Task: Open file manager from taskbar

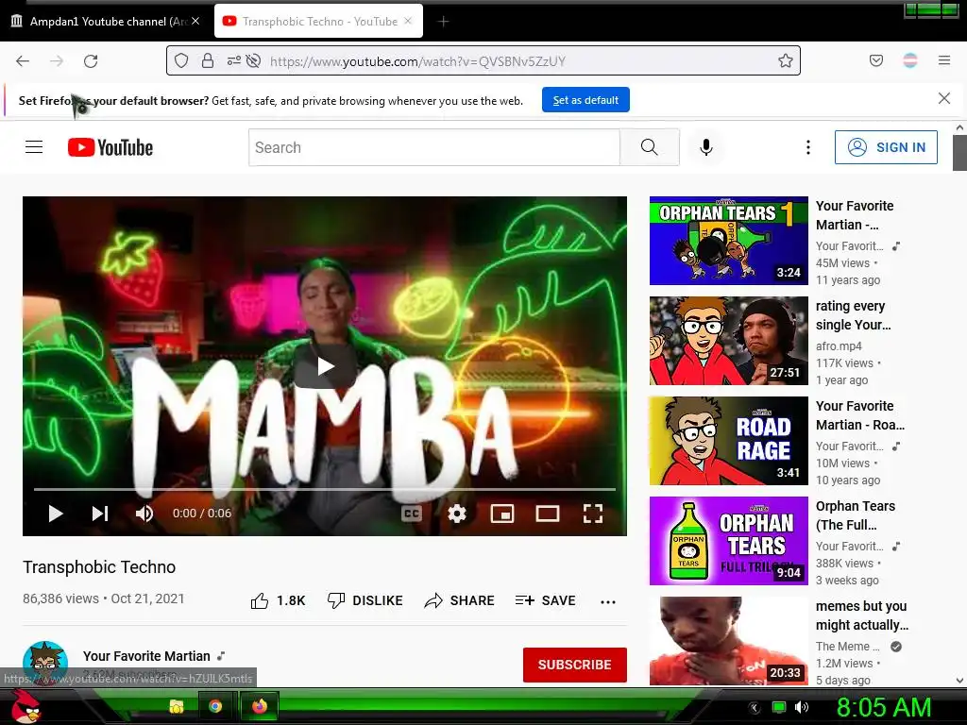Action: pyautogui.click(x=177, y=706)
